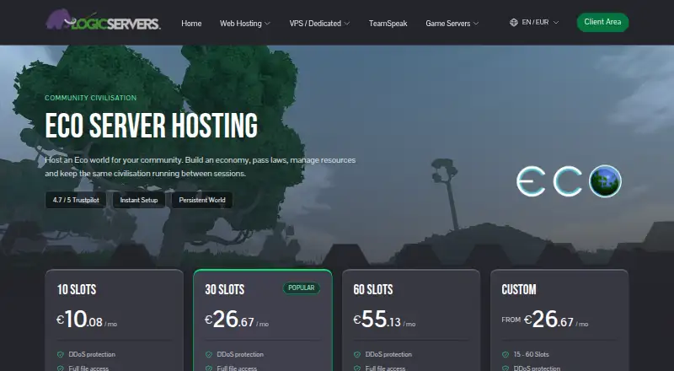Click the 4.7 / 5 Trustpilot badge
This screenshot has width=674, height=371.
click(x=76, y=200)
